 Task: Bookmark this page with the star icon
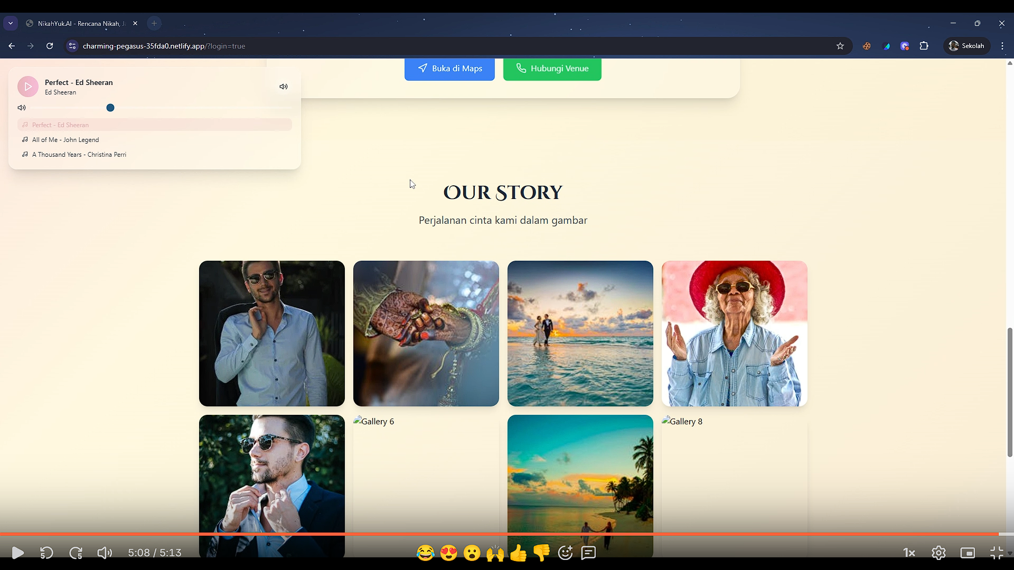tap(840, 46)
